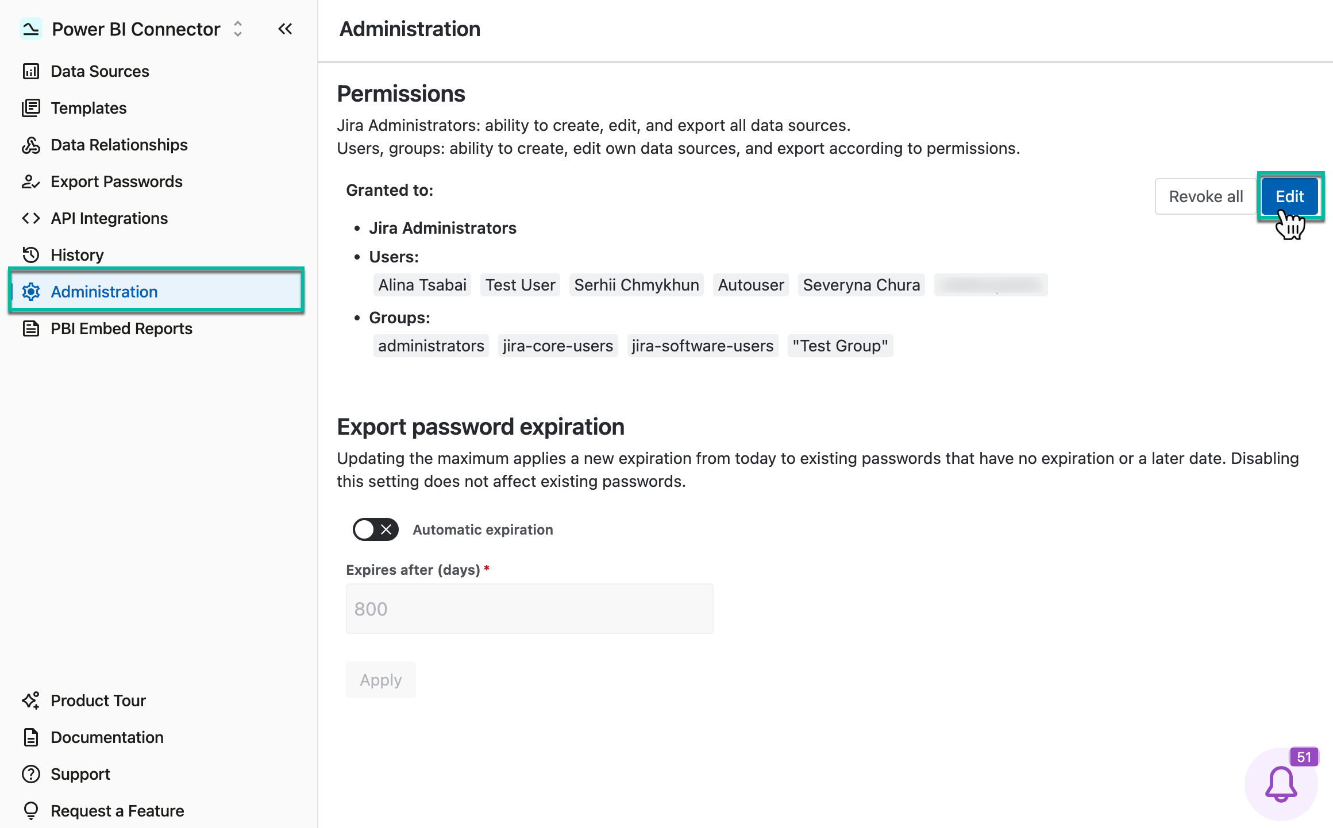Screen dimensions: 1333x828
Task: Click the Administration gear icon
Action: [x=31, y=292]
